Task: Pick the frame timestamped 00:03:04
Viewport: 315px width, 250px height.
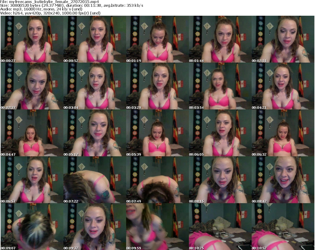Action: click(x=95, y=86)
